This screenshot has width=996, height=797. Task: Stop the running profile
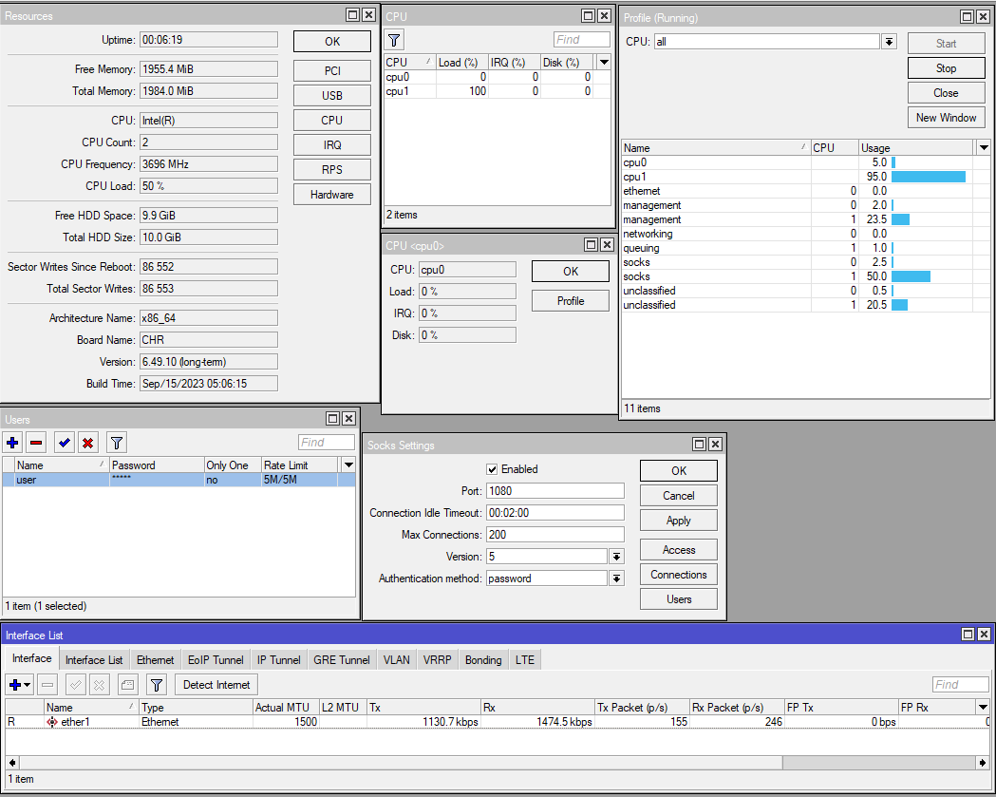(x=946, y=68)
